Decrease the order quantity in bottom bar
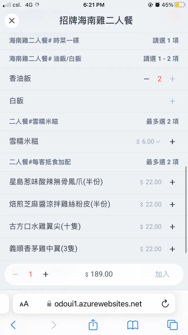Screen dimensions: 188x335 15,274
